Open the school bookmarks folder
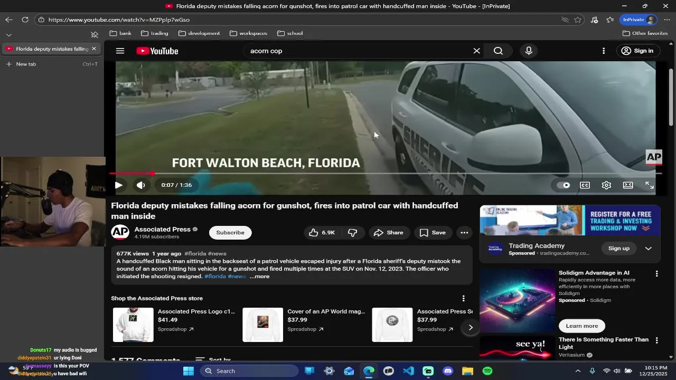676x380 pixels. [x=290, y=33]
